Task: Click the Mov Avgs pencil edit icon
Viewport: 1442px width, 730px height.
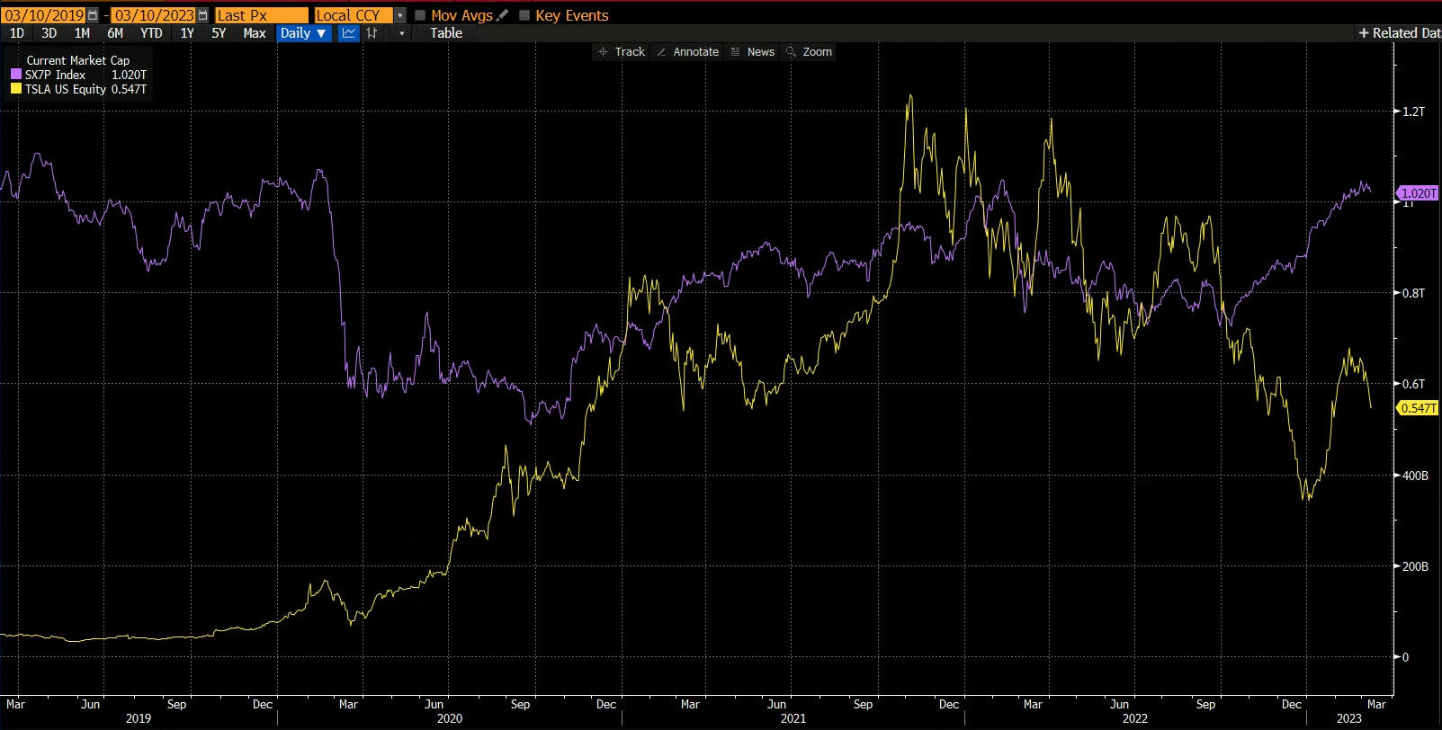Action: point(503,15)
